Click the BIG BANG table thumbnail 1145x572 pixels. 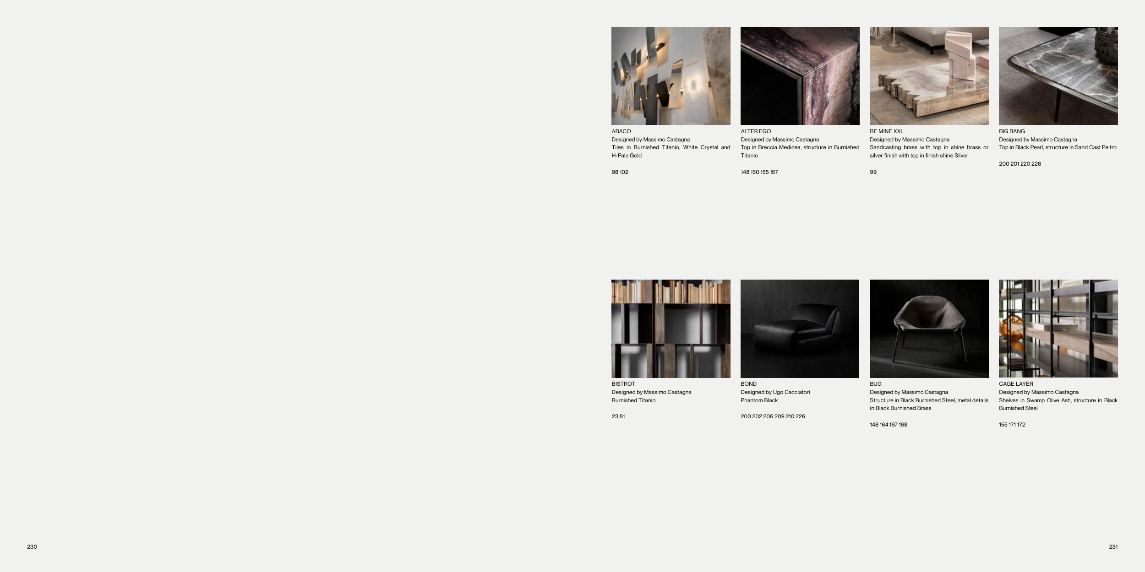pos(1058,76)
